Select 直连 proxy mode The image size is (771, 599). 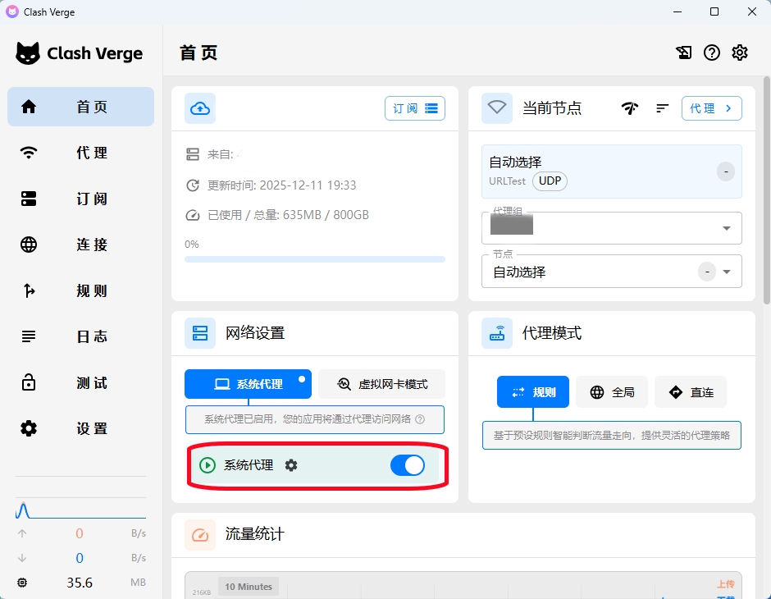click(690, 392)
